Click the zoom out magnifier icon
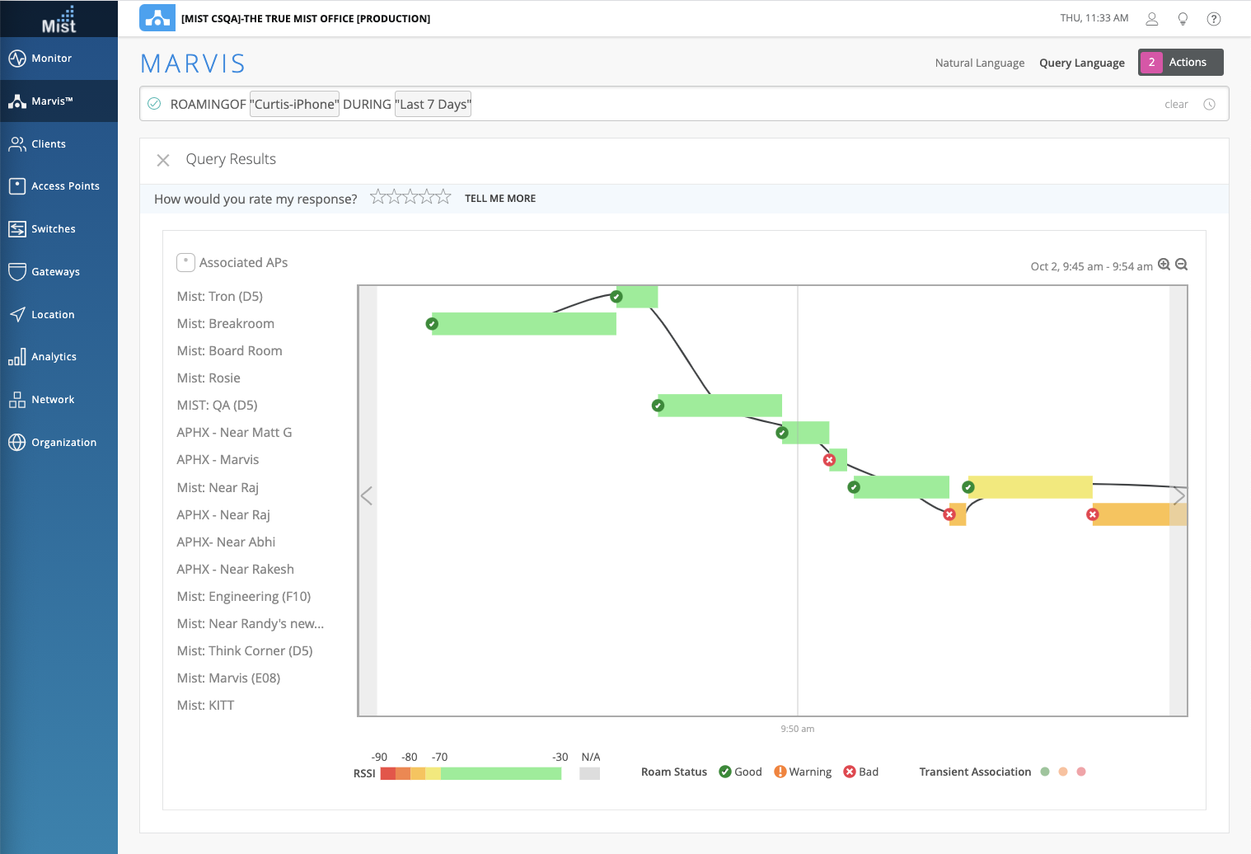The image size is (1251, 854). 1181,265
